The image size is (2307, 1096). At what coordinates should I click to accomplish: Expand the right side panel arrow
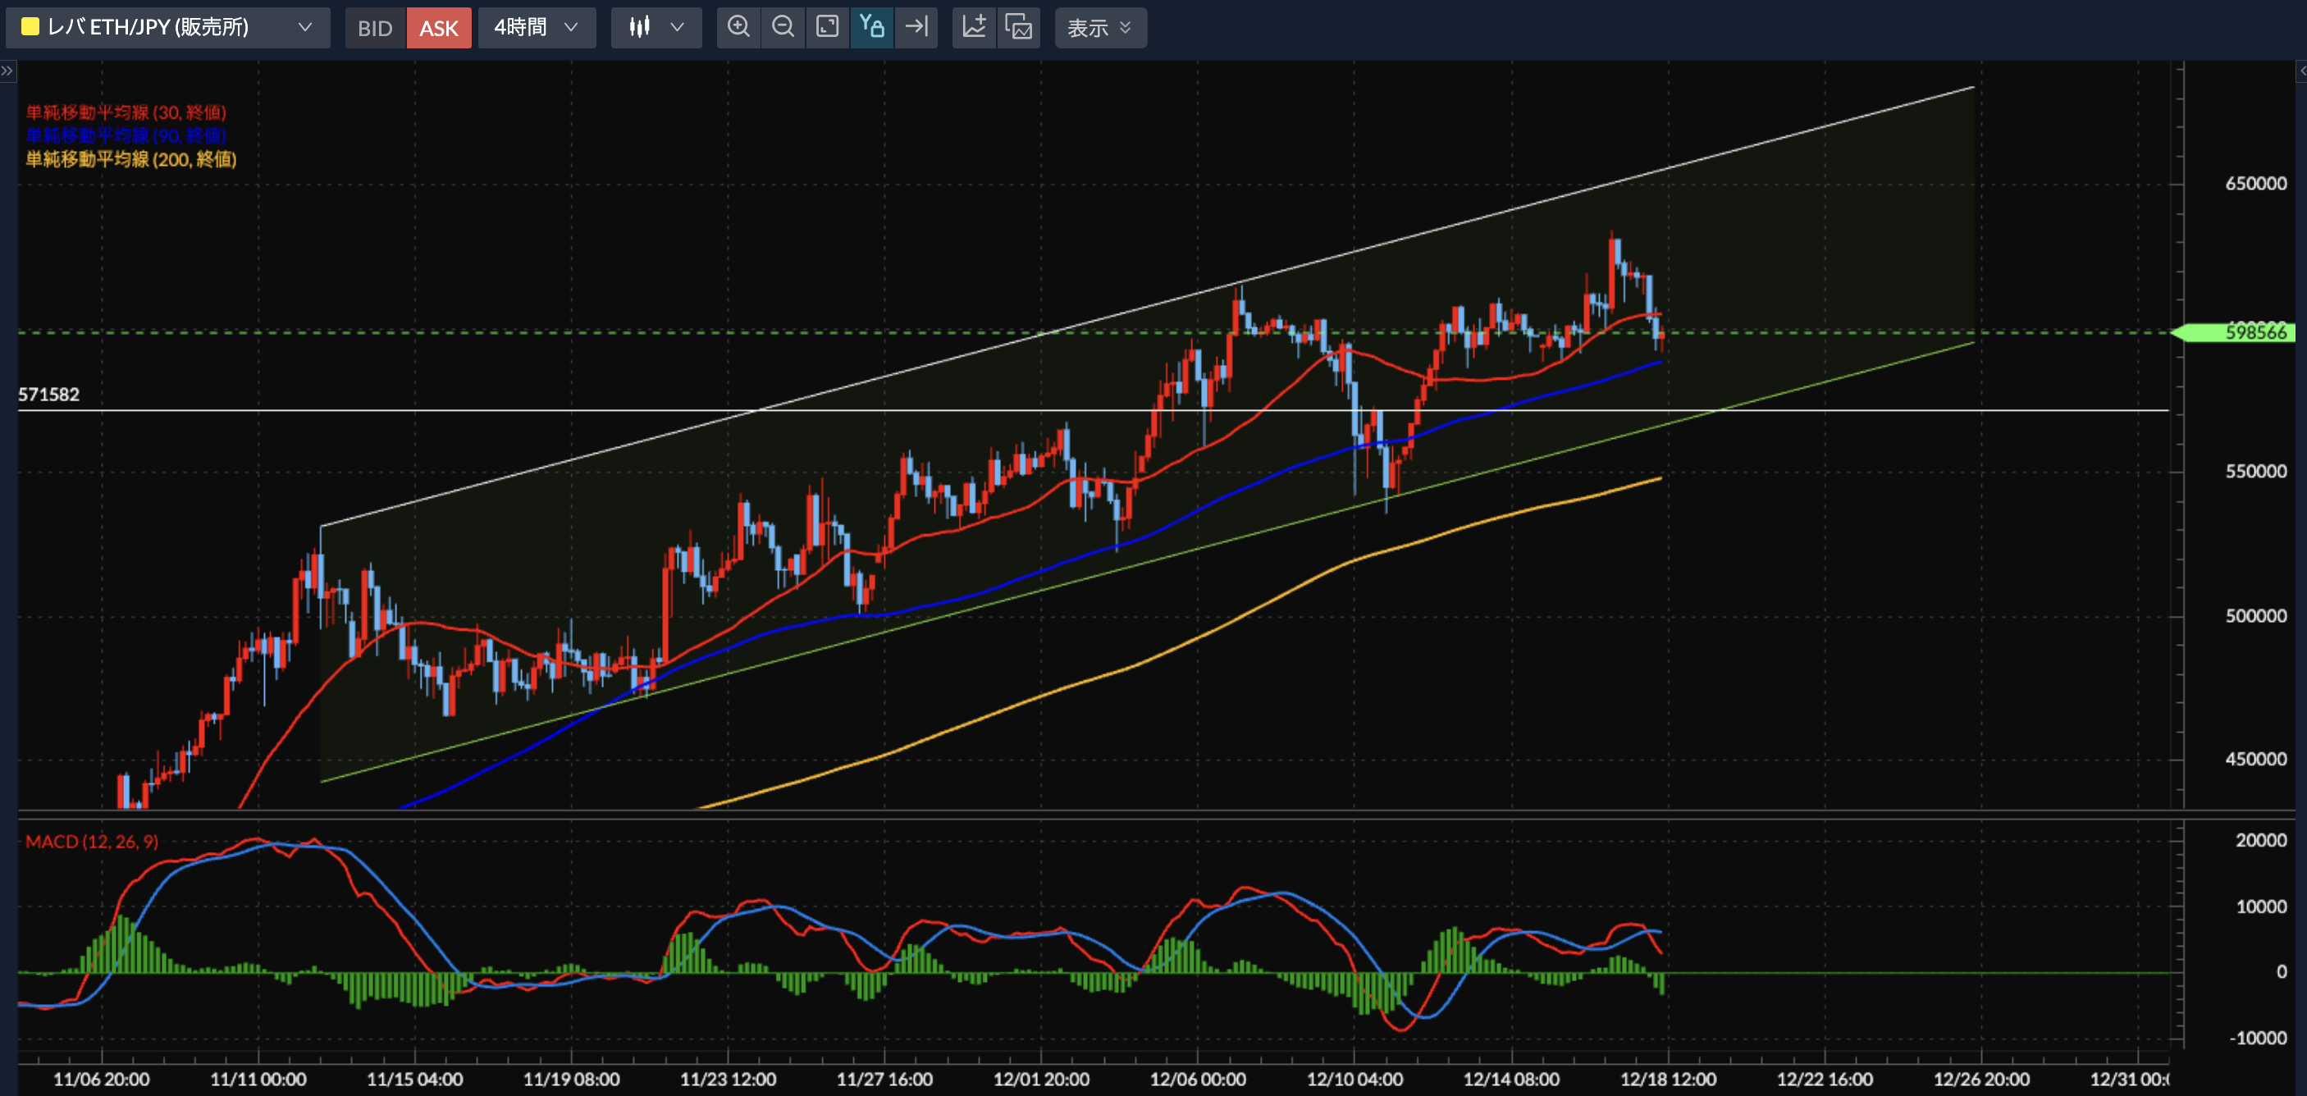tap(2300, 71)
